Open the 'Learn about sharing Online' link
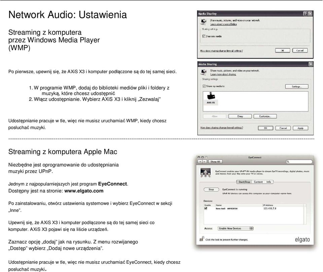 223,24
